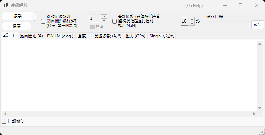This screenshot has width=265, height=135.
Task: Click the 複製 (copy) button
Action: (18, 16)
